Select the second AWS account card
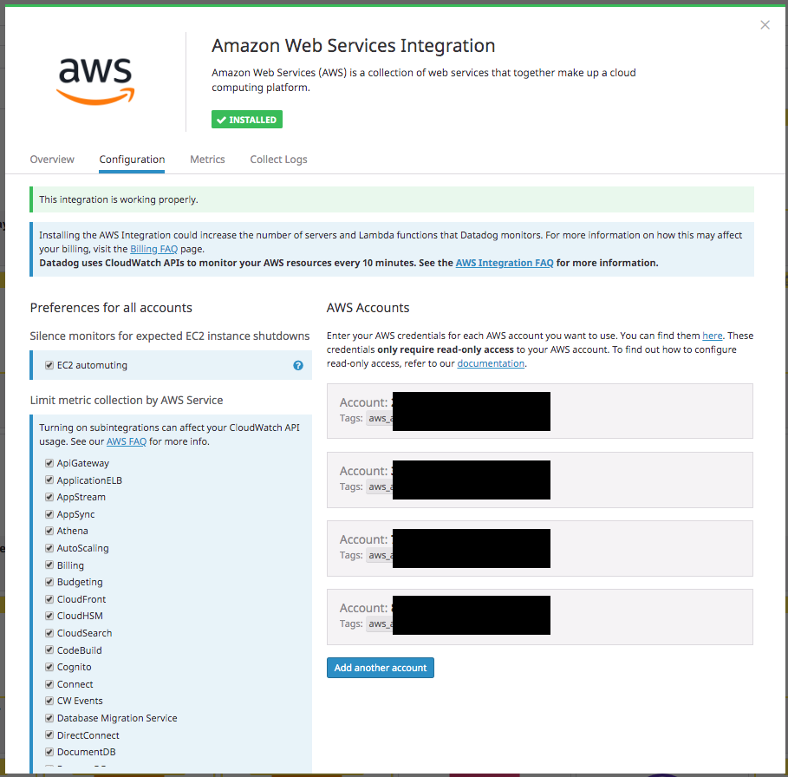 coord(540,480)
